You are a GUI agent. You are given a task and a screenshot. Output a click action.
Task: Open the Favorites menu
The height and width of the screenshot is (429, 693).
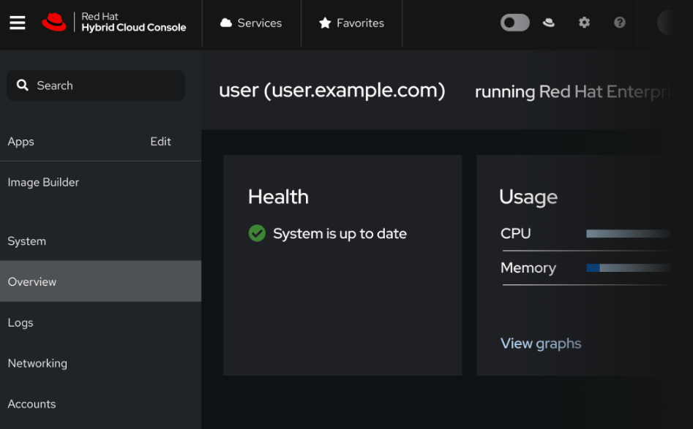pyautogui.click(x=352, y=23)
